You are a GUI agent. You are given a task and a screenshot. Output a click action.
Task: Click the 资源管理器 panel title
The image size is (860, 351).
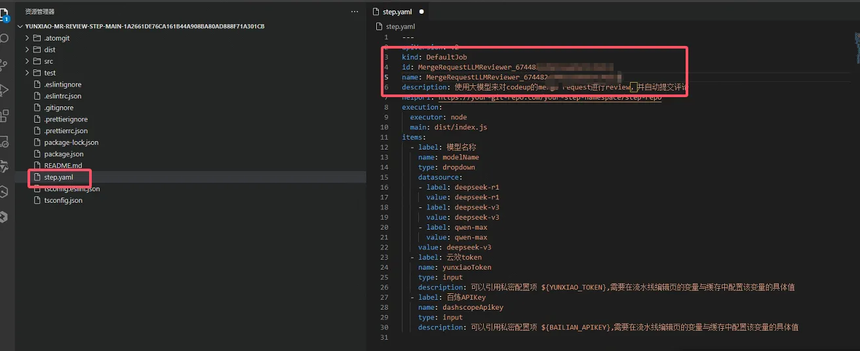[x=39, y=12]
